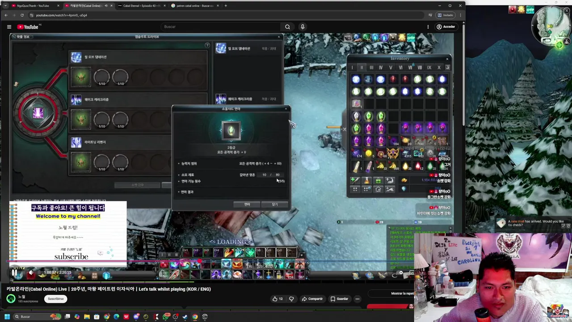Image resolution: width=572 pixels, height=322 pixels.
Task: Select Inventory tab I
Action: pyautogui.click(x=352, y=68)
